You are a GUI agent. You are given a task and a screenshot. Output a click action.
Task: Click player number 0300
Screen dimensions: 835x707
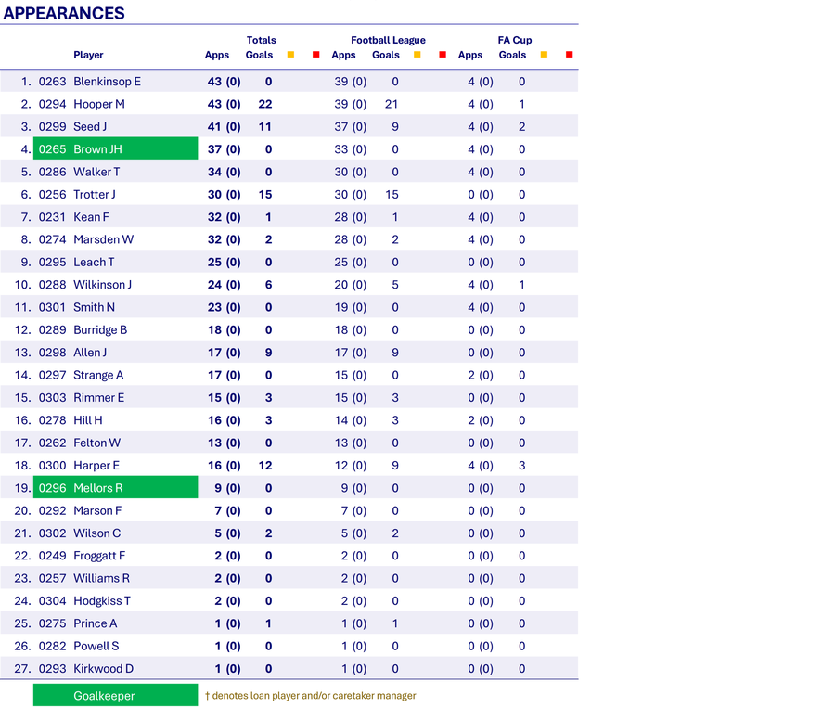click(x=52, y=465)
